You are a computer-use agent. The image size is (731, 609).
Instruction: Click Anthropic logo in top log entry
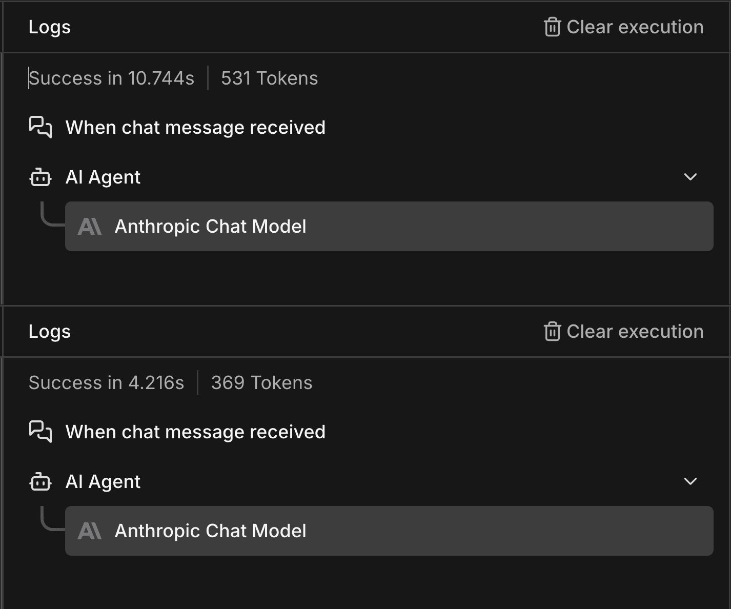coord(90,227)
